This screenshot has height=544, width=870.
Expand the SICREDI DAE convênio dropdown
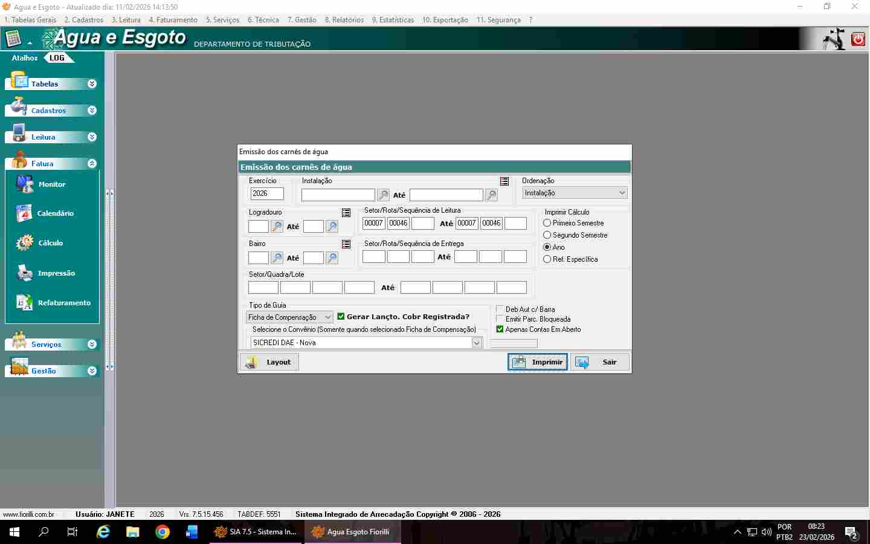(x=477, y=343)
